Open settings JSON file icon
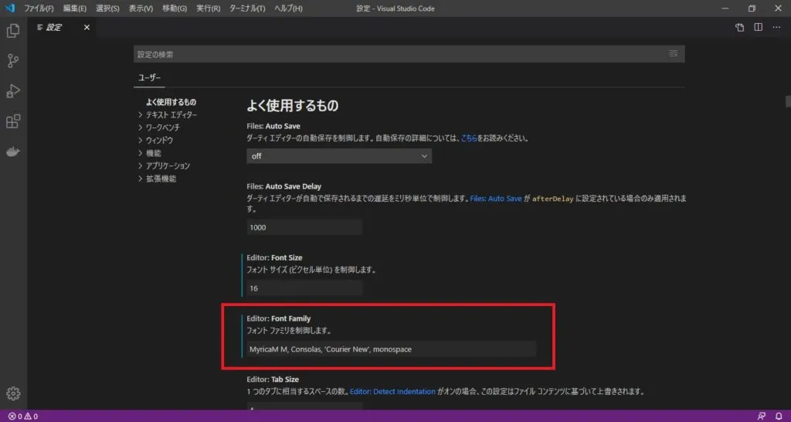Screen dimensions: 791x422 coord(739,27)
